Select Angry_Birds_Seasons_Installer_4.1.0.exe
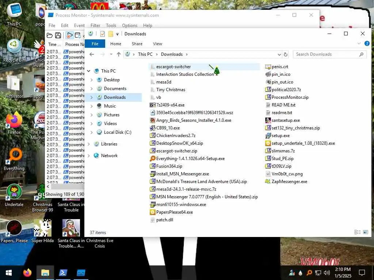The image size is (374, 280). click(x=194, y=120)
